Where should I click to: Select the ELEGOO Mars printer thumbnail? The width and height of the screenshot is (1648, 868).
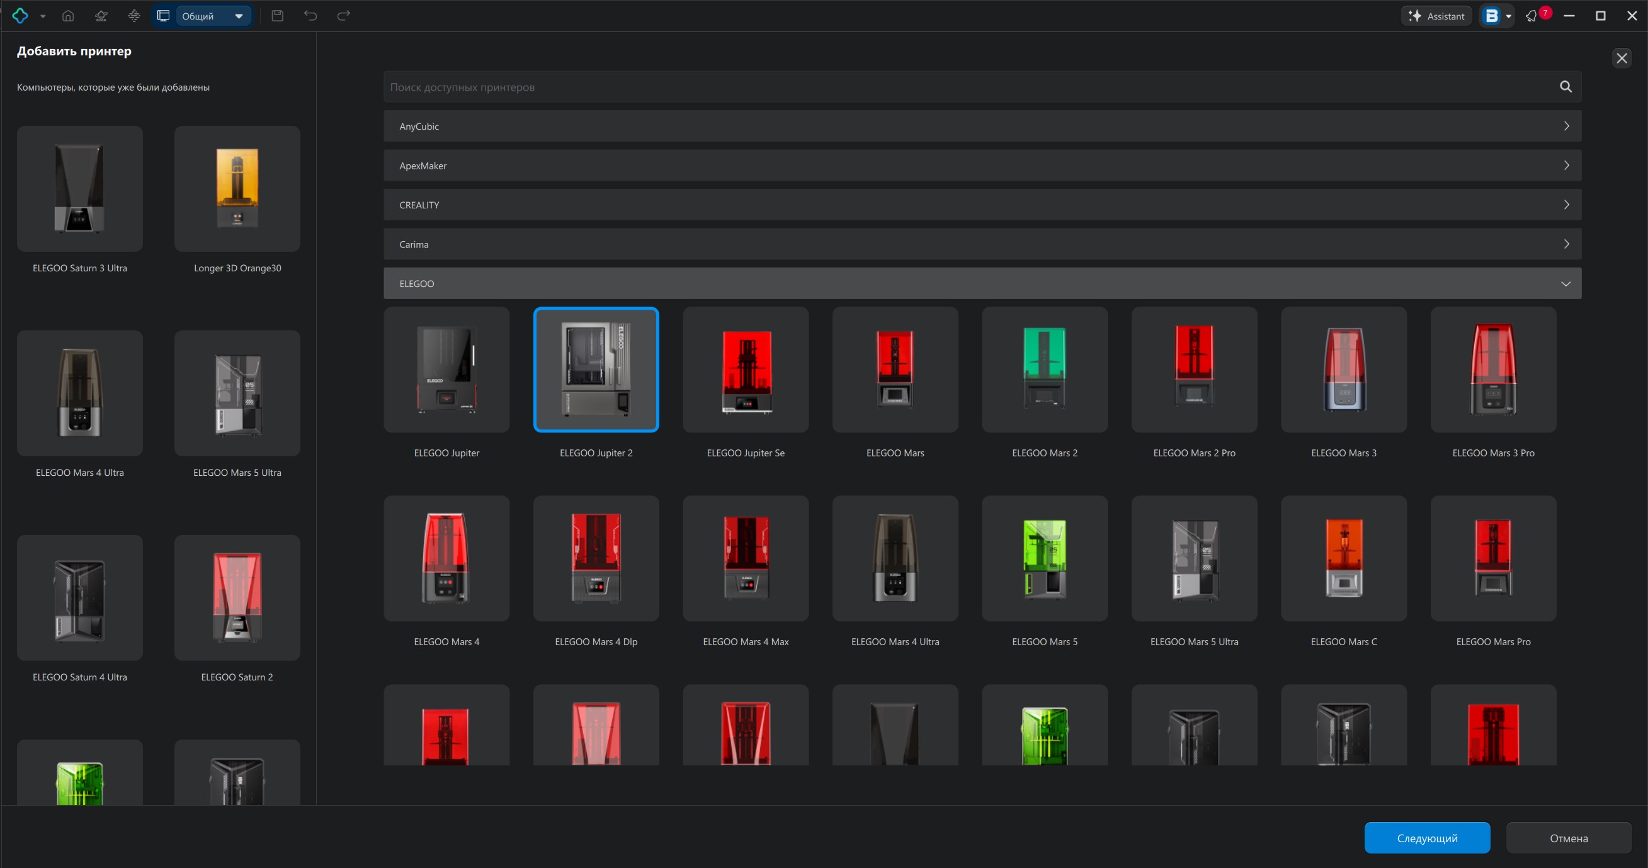(895, 369)
